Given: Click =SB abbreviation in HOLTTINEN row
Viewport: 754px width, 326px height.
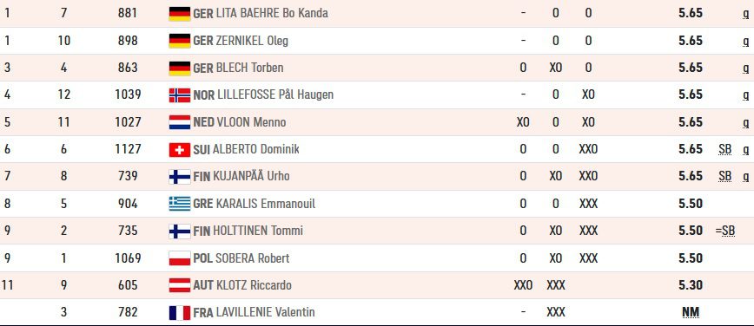Looking at the screenshot, I should click(x=725, y=231).
